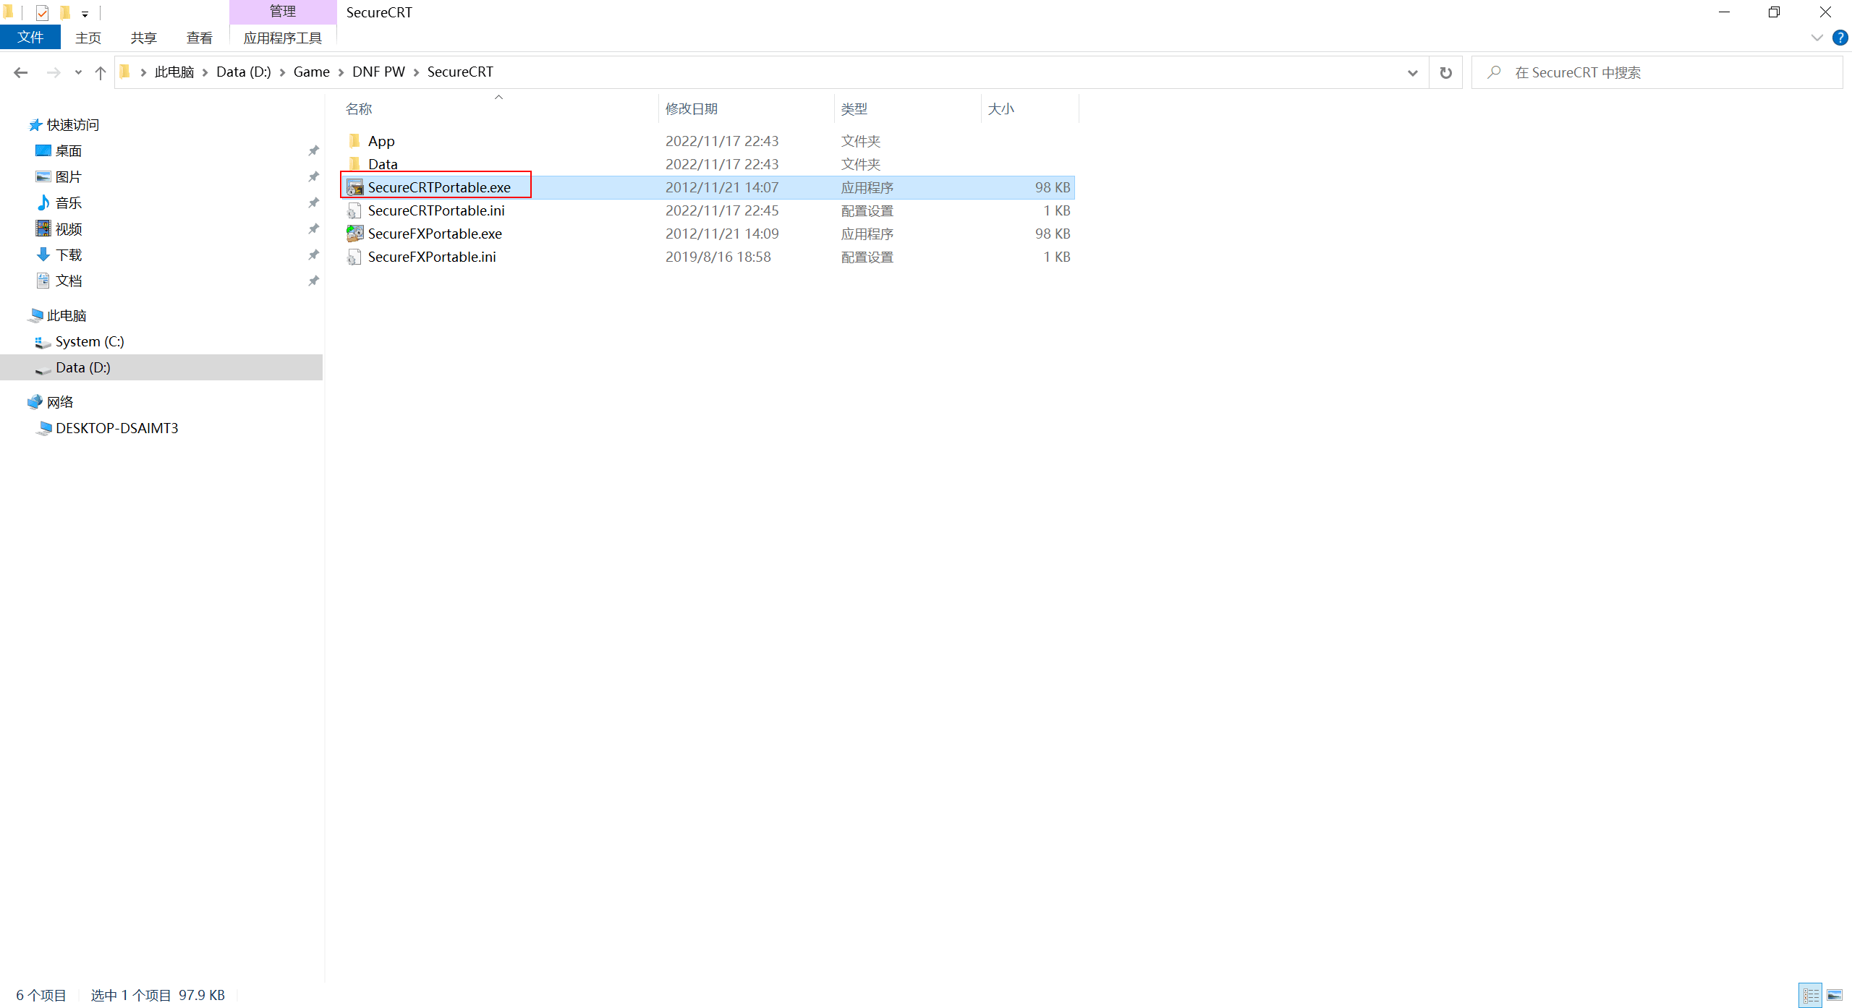Open 文档 in the sidebar

69,281
